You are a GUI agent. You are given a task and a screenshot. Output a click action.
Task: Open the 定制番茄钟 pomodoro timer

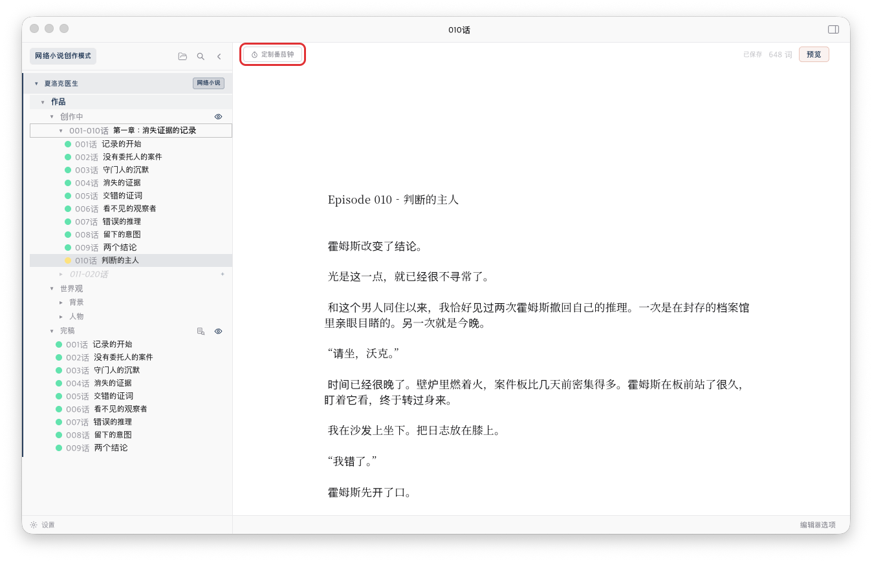tap(273, 55)
